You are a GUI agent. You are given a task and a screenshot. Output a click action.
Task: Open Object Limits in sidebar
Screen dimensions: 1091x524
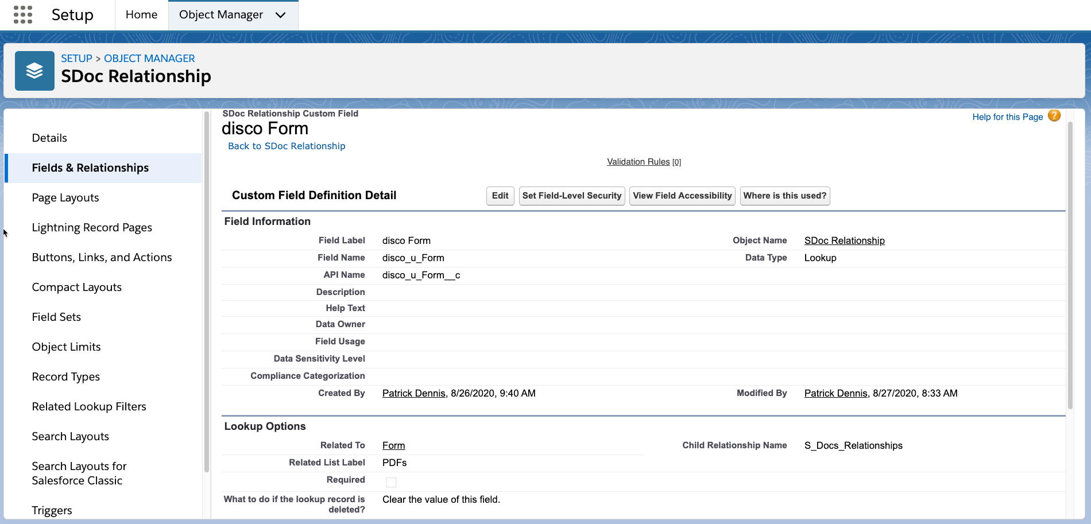(x=103, y=347)
